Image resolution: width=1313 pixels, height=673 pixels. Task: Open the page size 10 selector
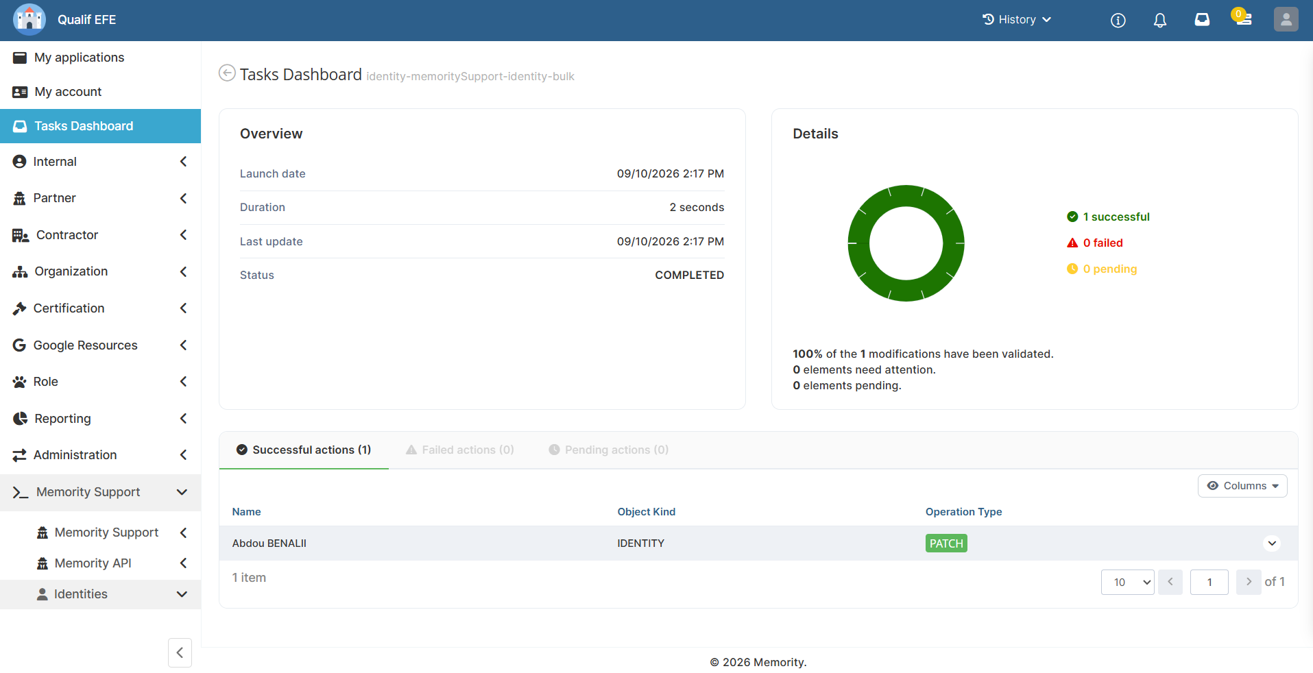[x=1127, y=582]
